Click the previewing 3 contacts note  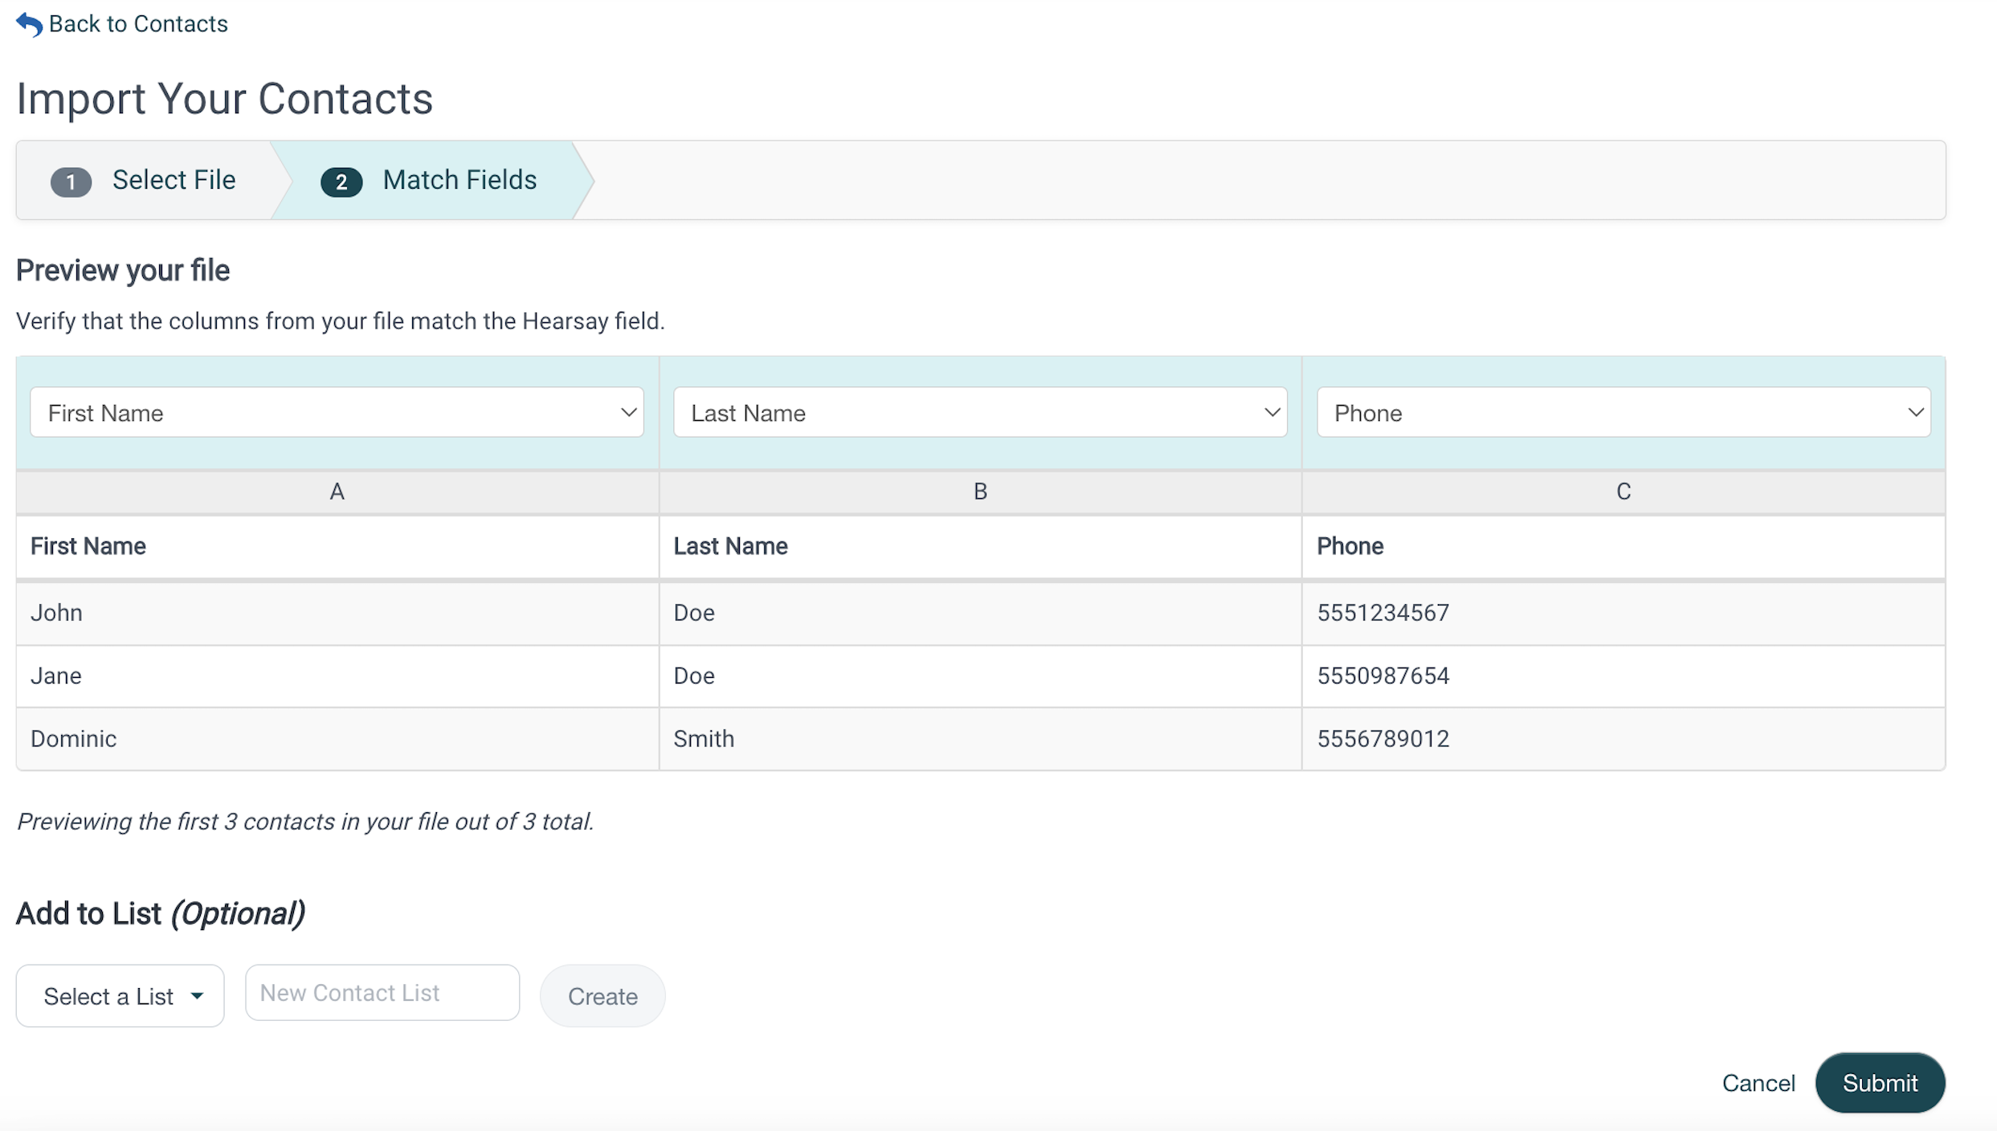pos(305,822)
